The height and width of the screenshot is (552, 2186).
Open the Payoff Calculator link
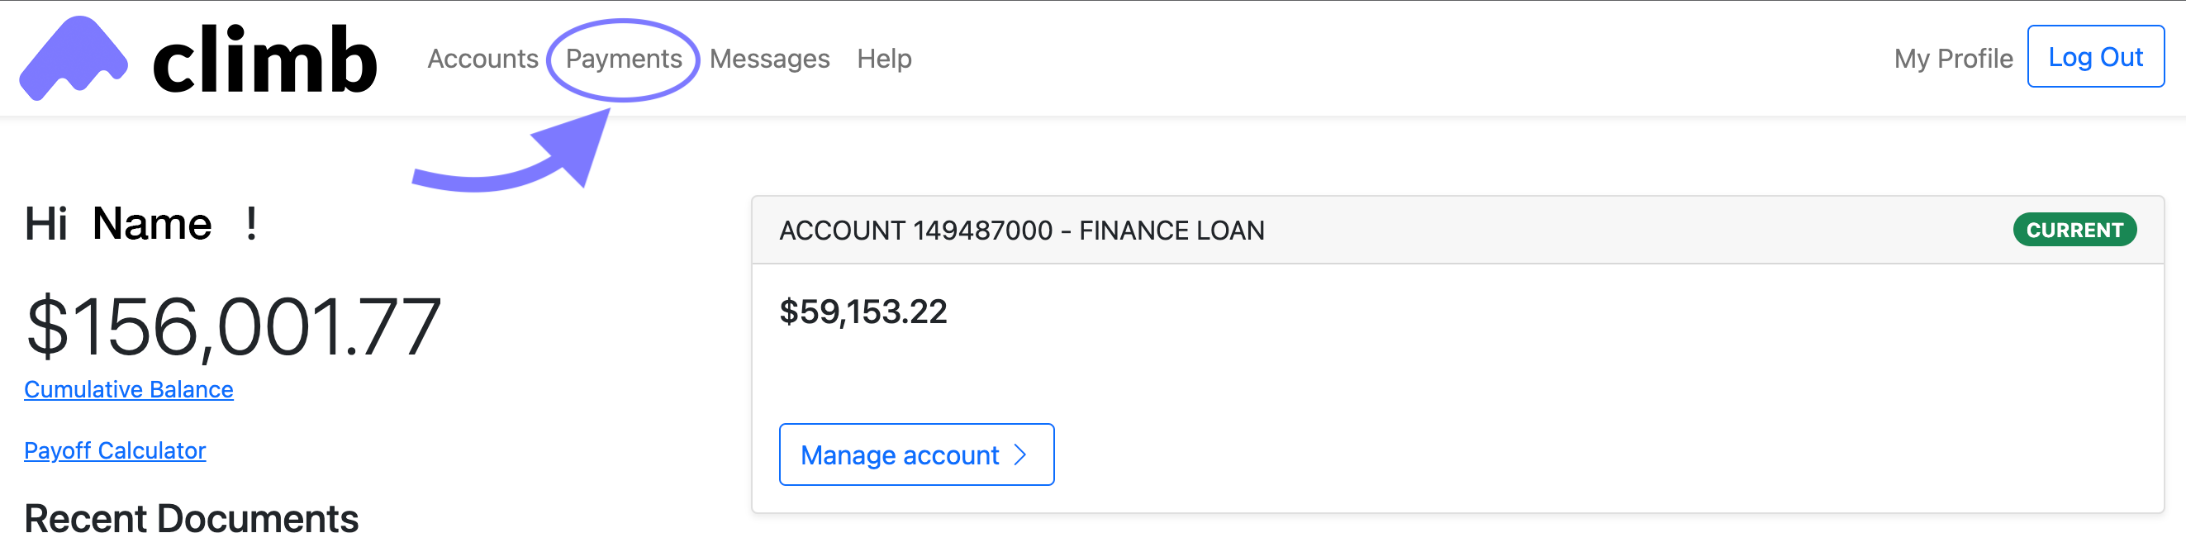[x=115, y=450]
